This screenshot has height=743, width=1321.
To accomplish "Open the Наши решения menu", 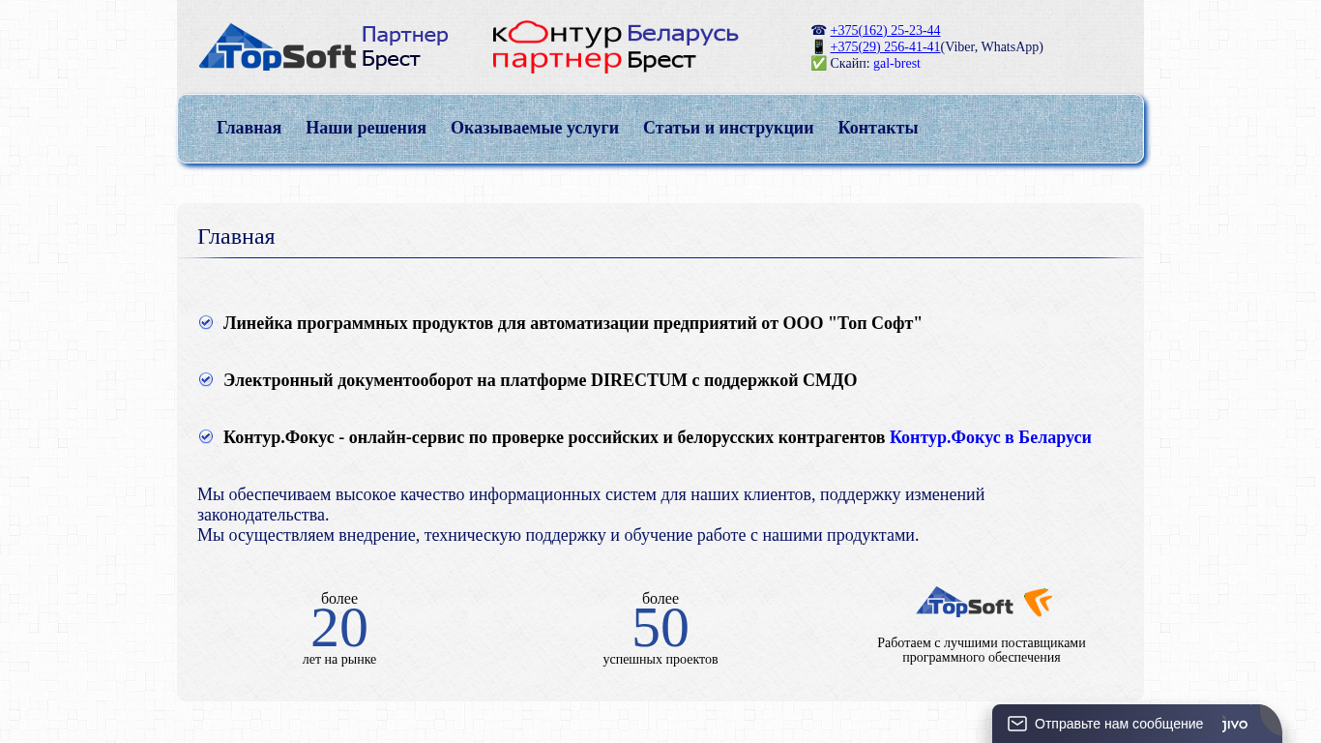I will tap(366, 128).
